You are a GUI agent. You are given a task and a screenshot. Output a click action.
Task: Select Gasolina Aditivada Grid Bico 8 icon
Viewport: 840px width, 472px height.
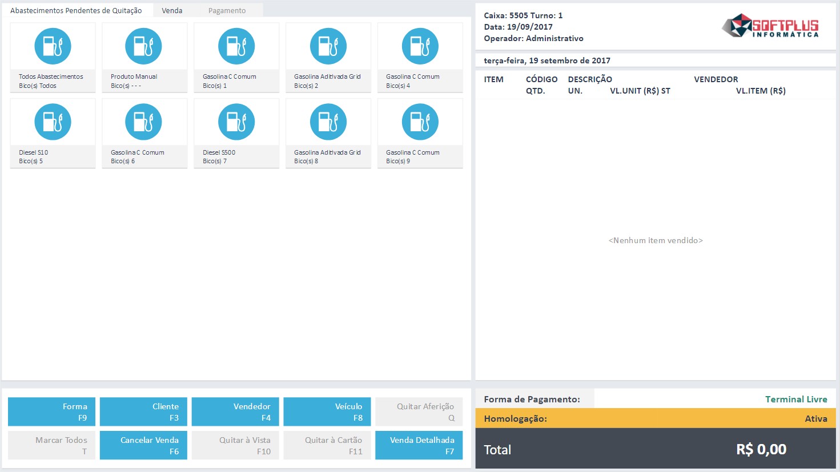click(328, 122)
